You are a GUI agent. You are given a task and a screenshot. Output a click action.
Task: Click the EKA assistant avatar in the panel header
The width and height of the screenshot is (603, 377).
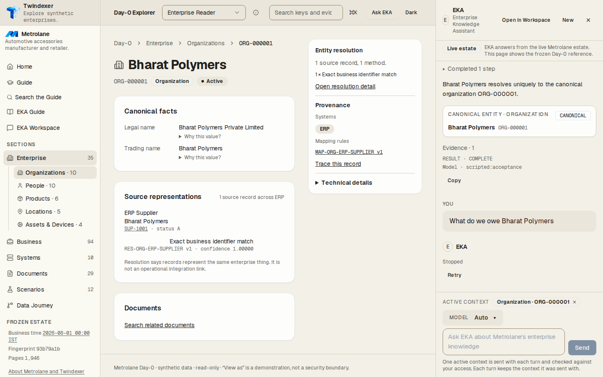coord(446,20)
